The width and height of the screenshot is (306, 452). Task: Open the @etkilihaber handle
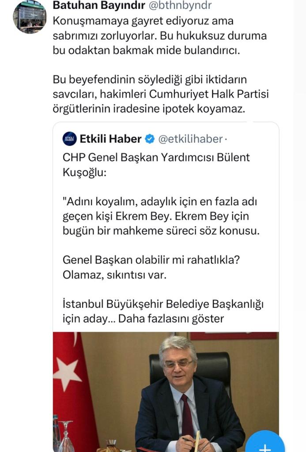click(190, 139)
